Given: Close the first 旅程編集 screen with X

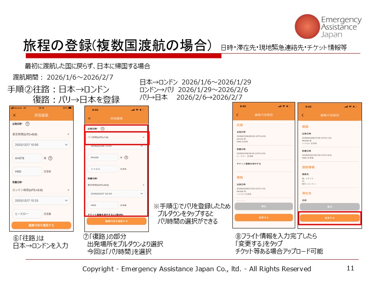Looking at the screenshot, I should (14, 115).
